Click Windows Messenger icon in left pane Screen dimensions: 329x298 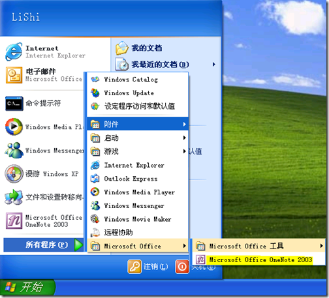click(14, 150)
